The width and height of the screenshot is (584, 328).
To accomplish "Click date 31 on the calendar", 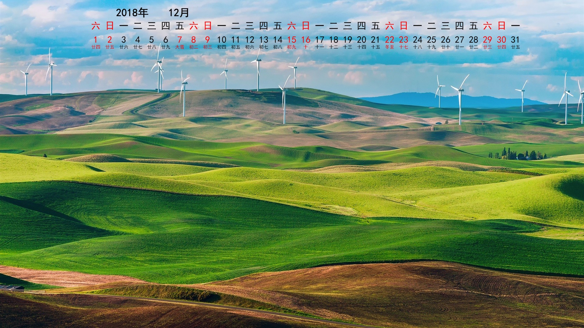I will [515, 40].
